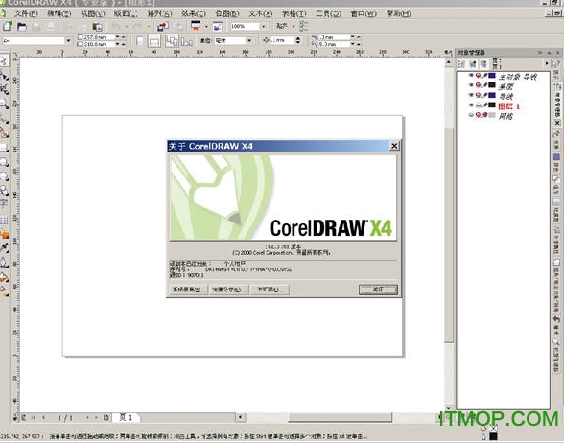This screenshot has height=443, width=564.
Task: Select the Rectangle tool
Action: [4, 148]
